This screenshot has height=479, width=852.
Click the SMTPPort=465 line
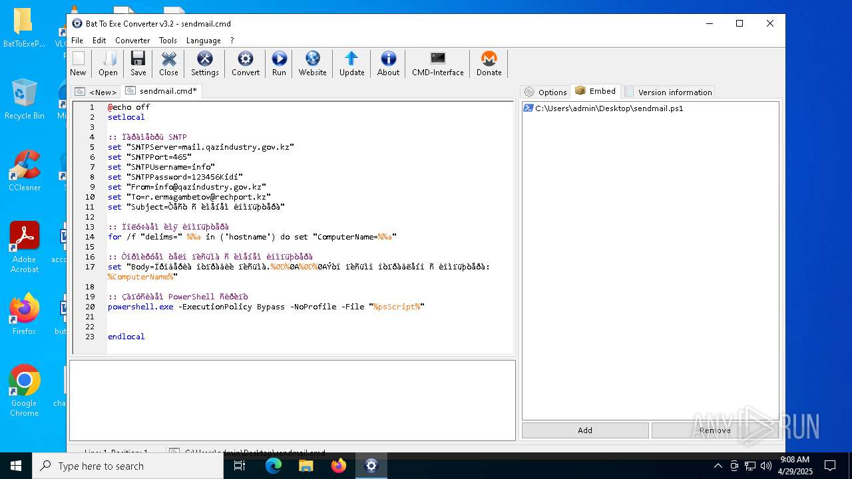(x=150, y=157)
